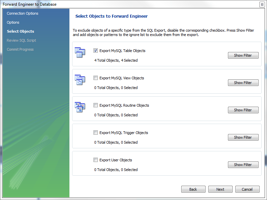The image size is (267, 200).
Task: Click Routine Objects '0 Total Objects' count
Action: [x=116, y=115]
